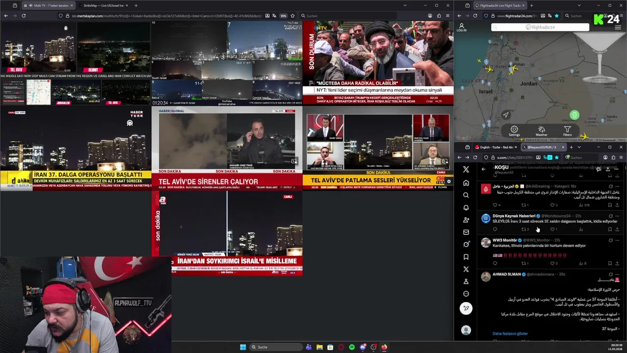Viewport: 627px width, 353px height.
Task: Open new tab in Multi TV browser window
Action: tap(136, 5)
